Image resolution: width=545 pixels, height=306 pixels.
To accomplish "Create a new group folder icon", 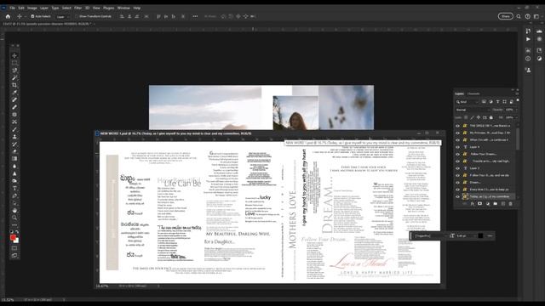I will point(496,204).
